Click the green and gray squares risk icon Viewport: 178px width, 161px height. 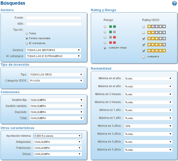pos(112,32)
